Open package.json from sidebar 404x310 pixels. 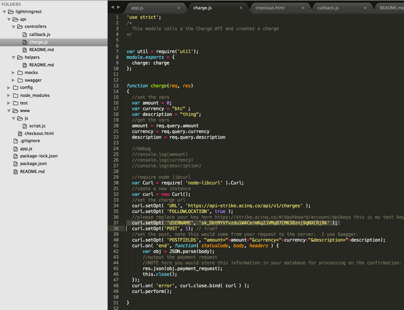tap(32, 163)
